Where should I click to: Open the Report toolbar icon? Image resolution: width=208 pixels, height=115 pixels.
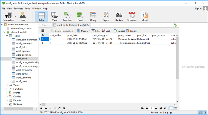tap(106, 17)
